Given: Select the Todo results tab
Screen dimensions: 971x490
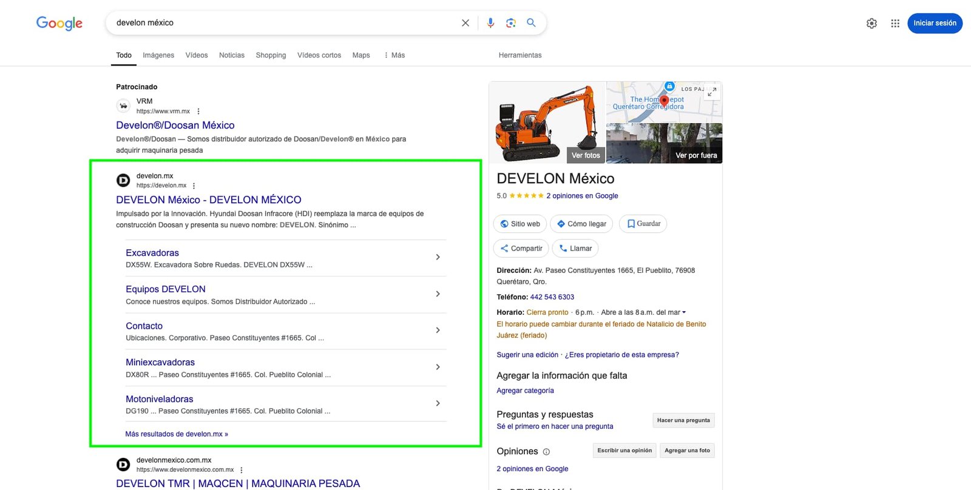Looking at the screenshot, I should click(x=124, y=55).
